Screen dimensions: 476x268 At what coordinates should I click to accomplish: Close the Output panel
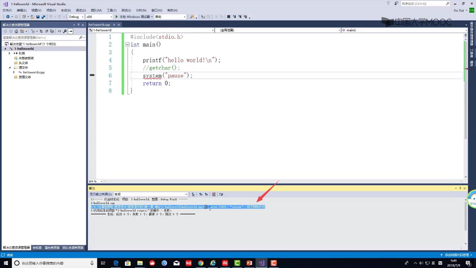click(464, 188)
